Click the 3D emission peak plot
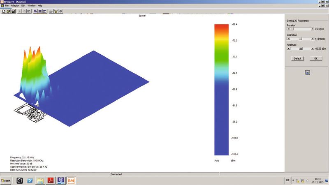Screen dimensions: 329x185 pos(35,74)
